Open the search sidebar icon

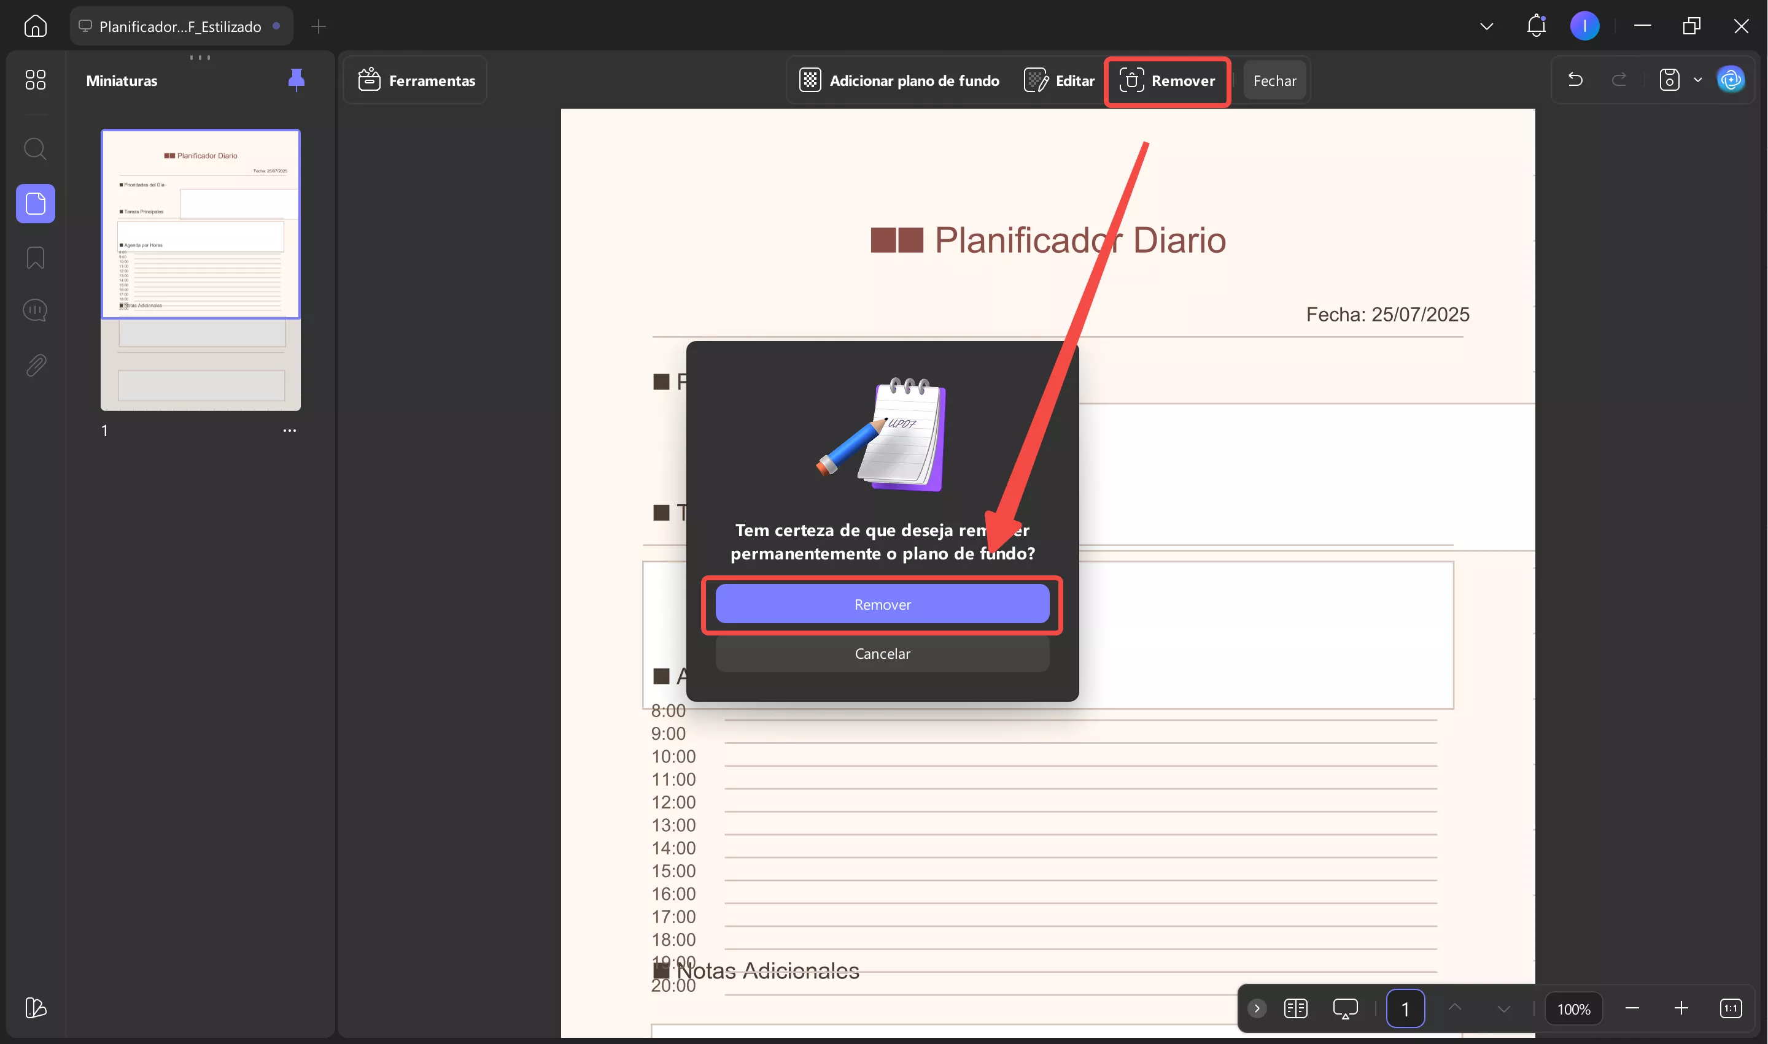coord(35,149)
